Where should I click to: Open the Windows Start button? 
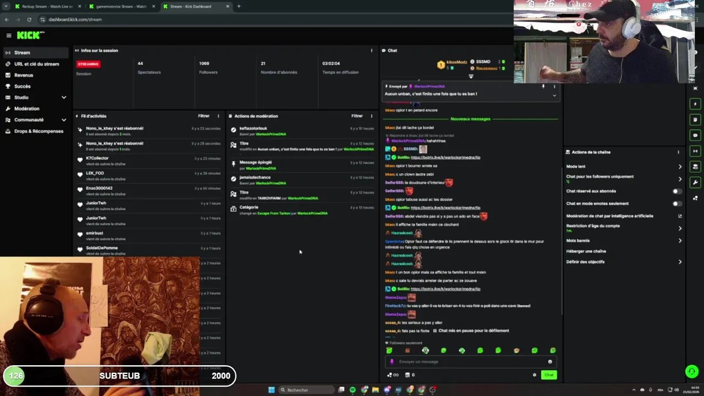[271, 390]
